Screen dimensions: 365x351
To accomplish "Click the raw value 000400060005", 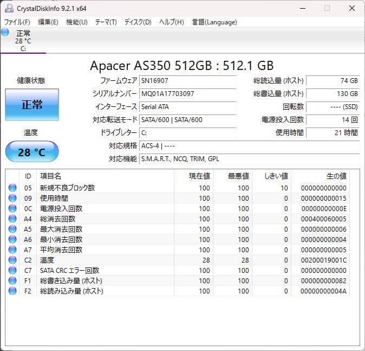I will point(323,219).
